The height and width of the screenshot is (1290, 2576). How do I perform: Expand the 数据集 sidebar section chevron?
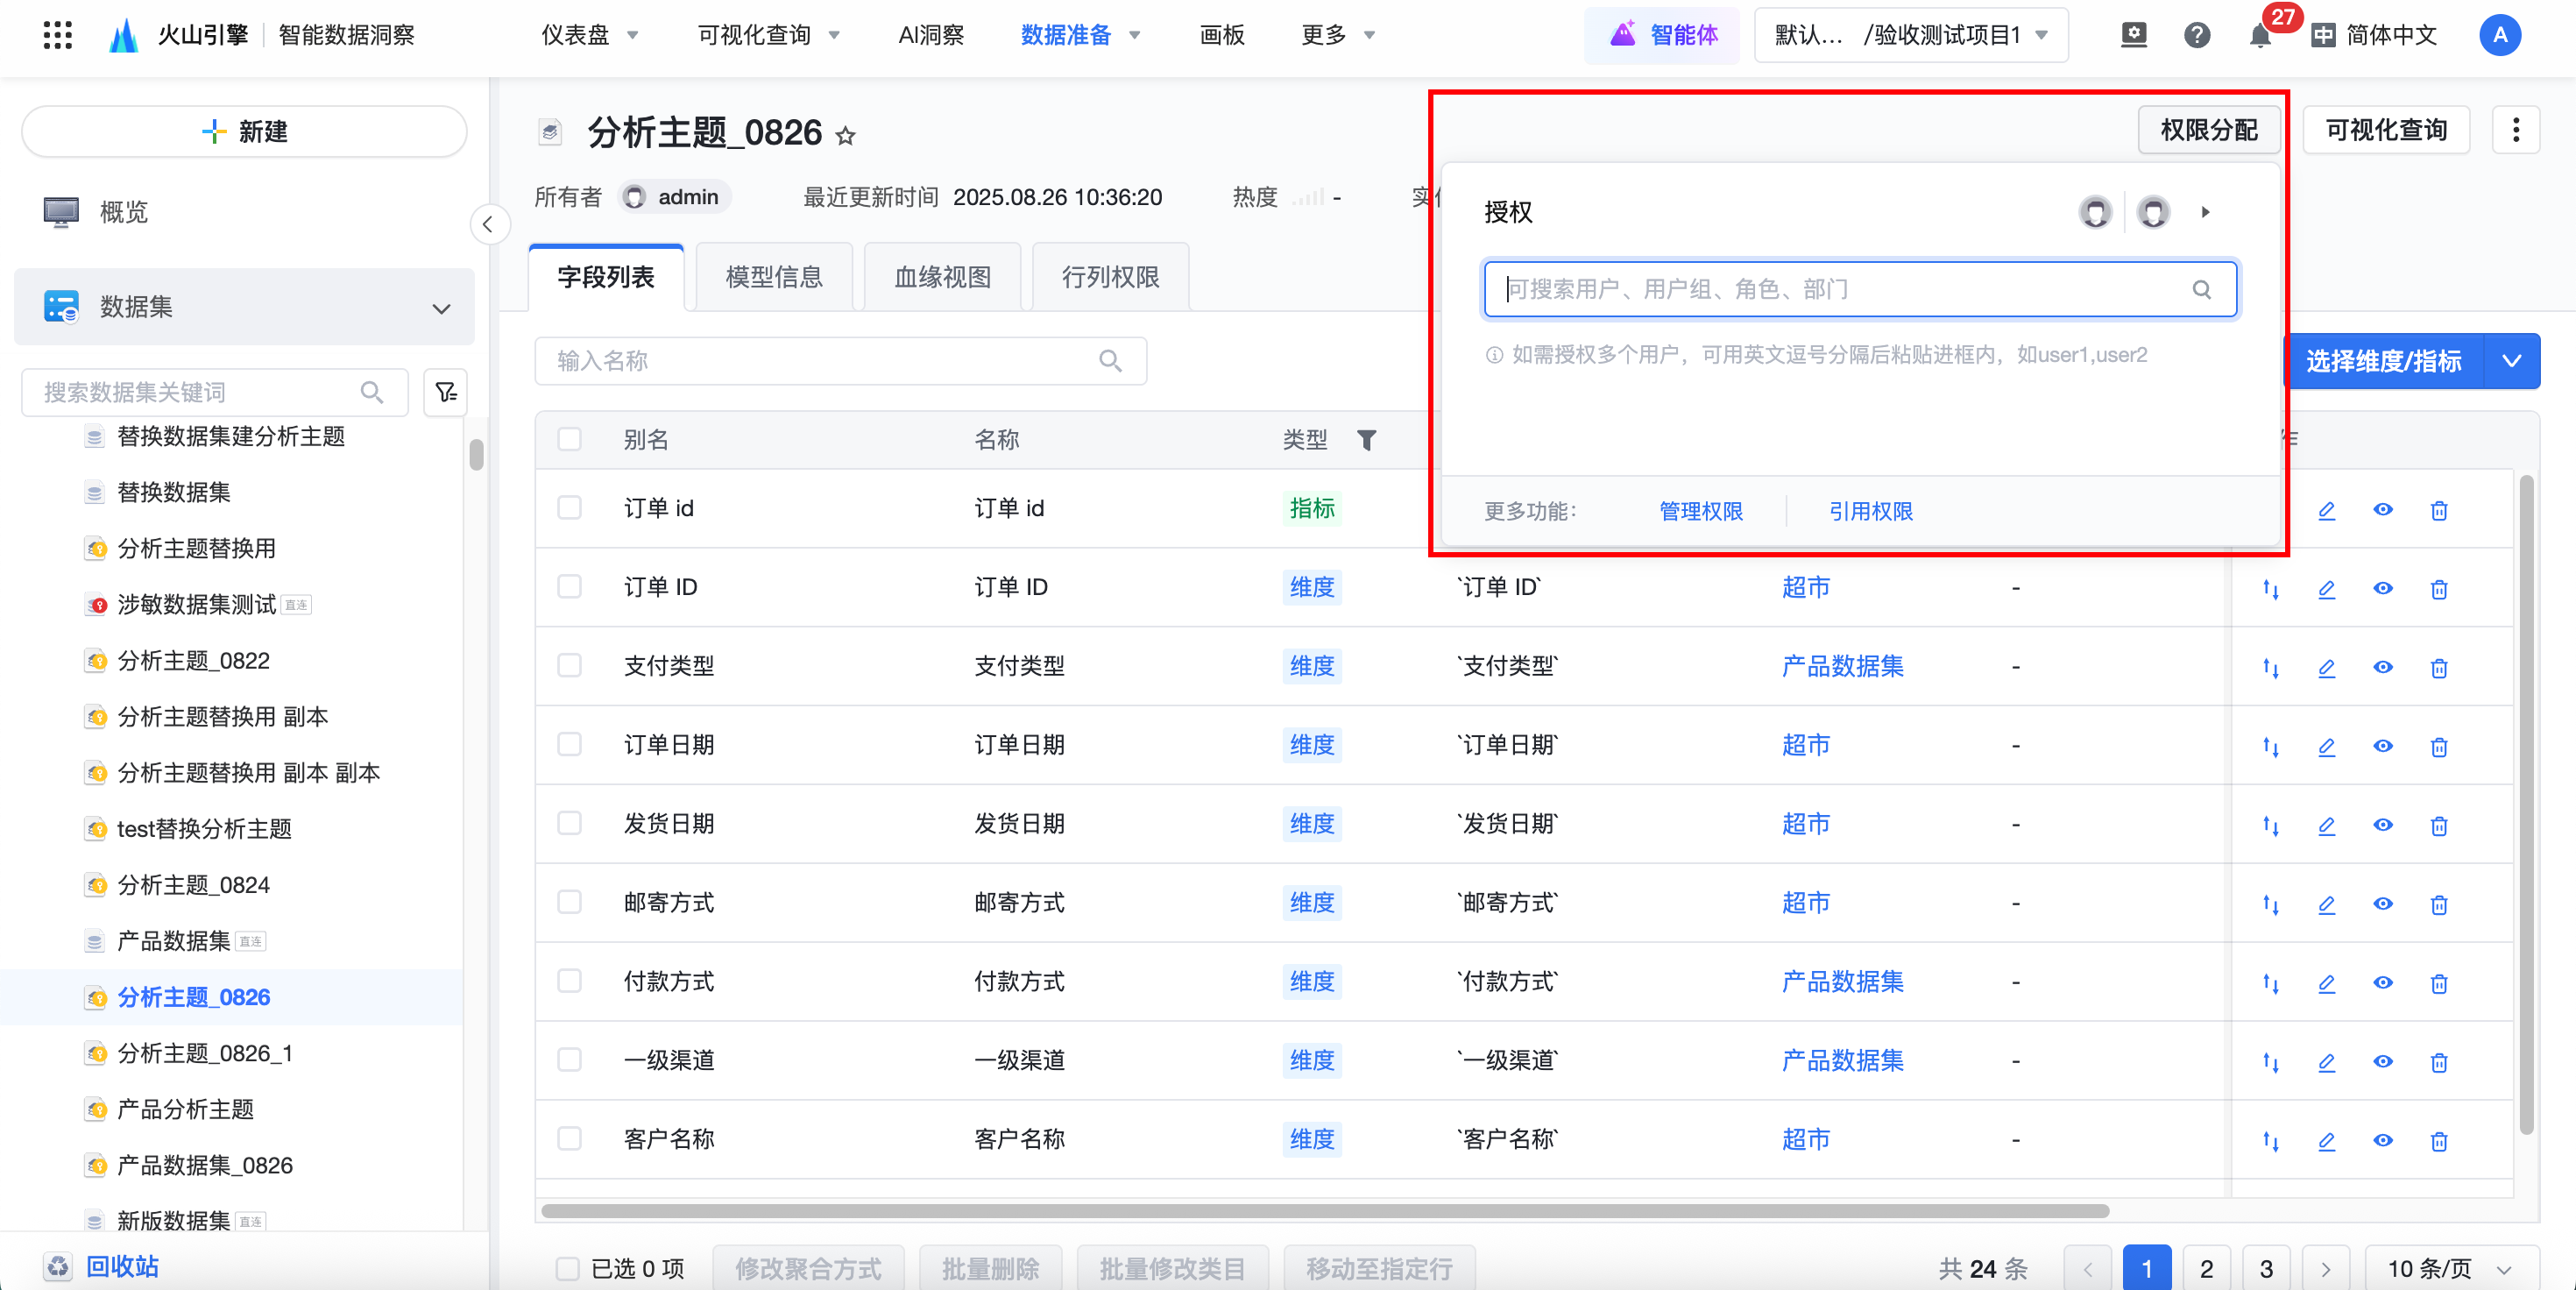[441, 308]
